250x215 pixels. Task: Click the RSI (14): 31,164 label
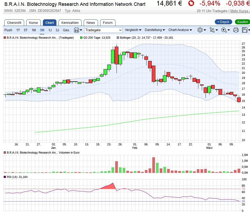tap(17, 177)
